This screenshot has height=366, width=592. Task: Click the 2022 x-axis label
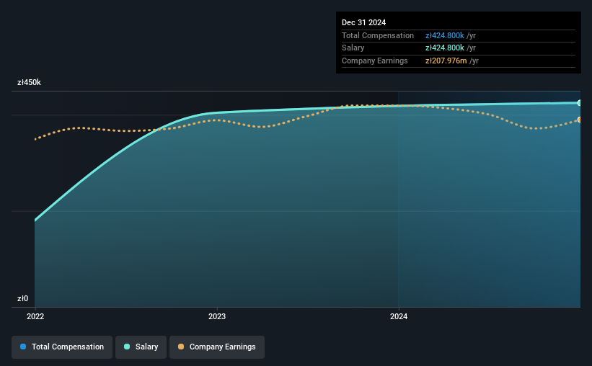click(35, 316)
